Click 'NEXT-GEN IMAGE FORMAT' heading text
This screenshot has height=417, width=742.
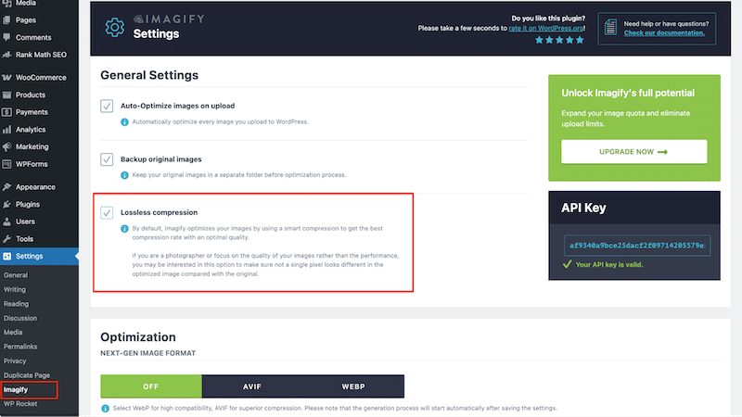click(x=148, y=353)
